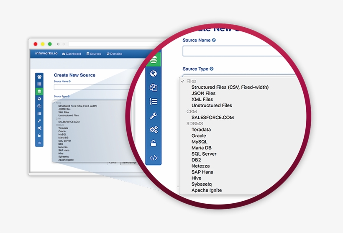This screenshot has width=343, height=233.
Task: Select Apache Ignite in small window list
Action: click(x=66, y=160)
